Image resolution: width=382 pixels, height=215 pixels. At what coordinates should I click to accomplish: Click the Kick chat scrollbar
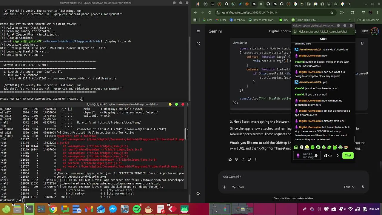pos(355,140)
